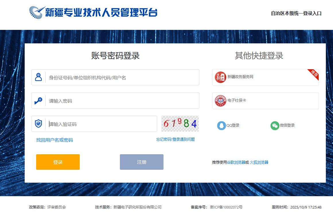Click the electronic social security card icon
The image size is (333, 218).
point(220,101)
